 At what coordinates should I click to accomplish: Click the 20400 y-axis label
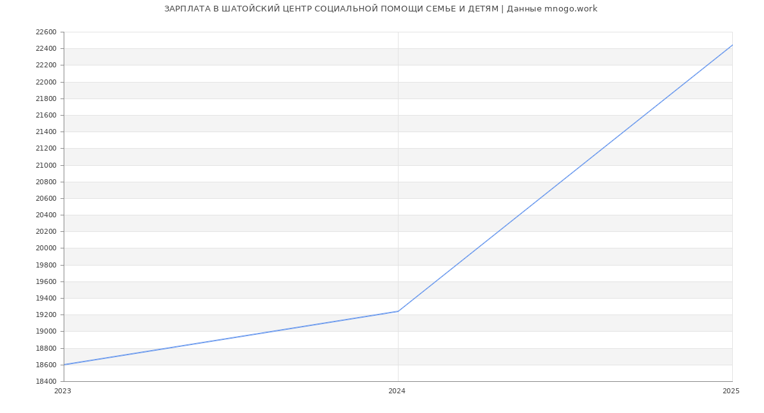tap(46, 215)
